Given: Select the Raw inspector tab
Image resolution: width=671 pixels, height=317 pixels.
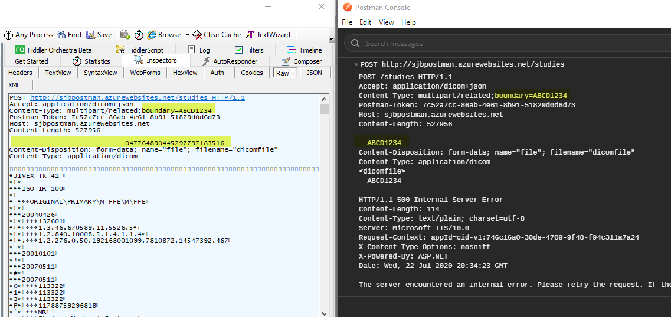Looking at the screenshot, I should click(284, 73).
